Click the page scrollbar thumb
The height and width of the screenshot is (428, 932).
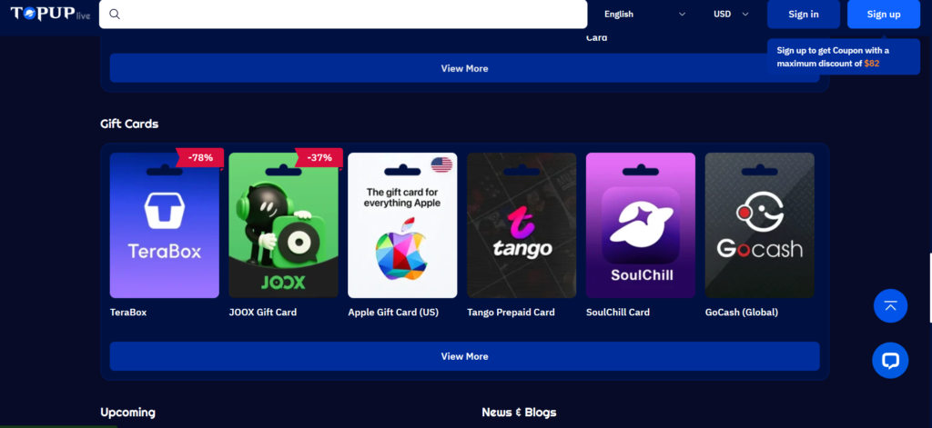[x=930, y=288]
